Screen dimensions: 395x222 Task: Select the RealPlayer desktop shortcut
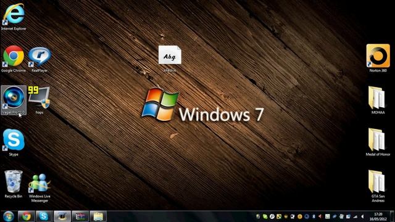(x=39, y=59)
